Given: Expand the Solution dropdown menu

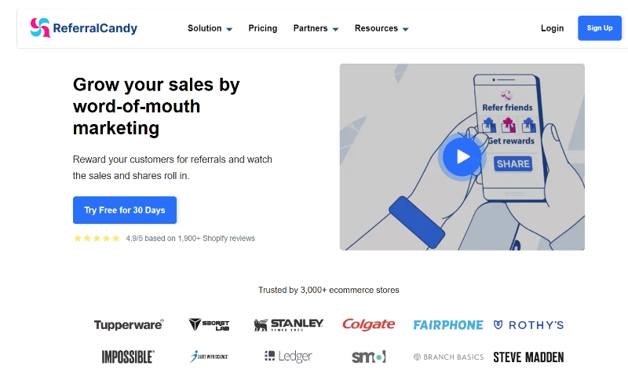Looking at the screenshot, I should [x=210, y=28].
